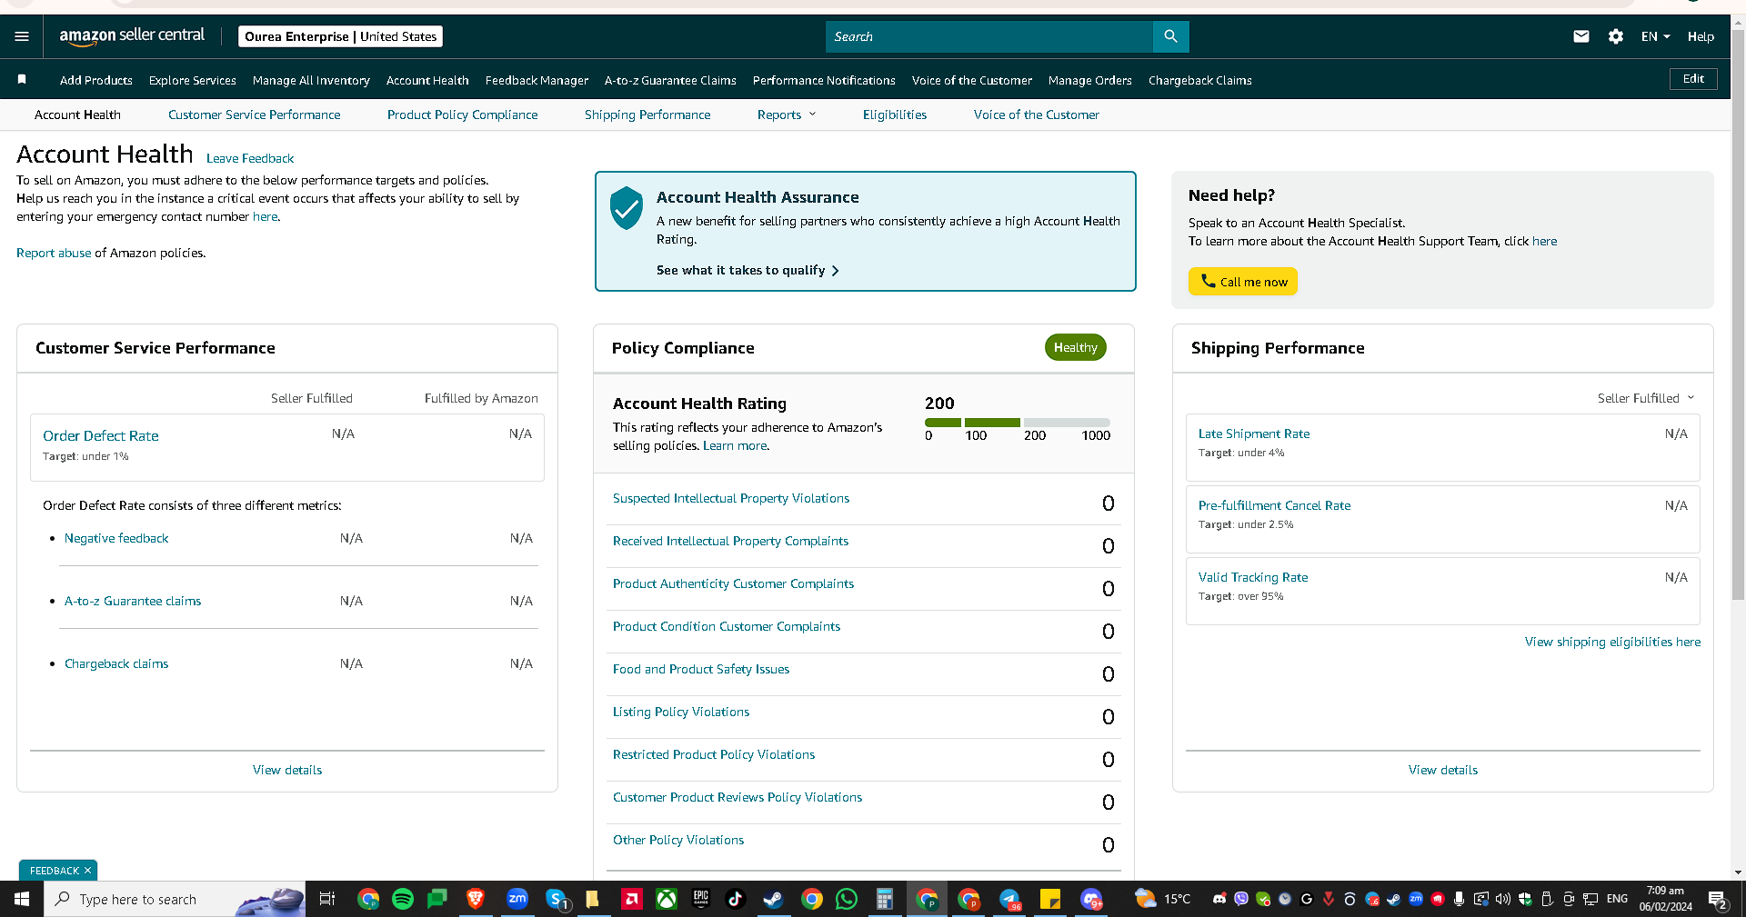The height and width of the screenshot is (917, 1746).
Task: Open the EN language dropdown
Action: tap(1655, 36)
